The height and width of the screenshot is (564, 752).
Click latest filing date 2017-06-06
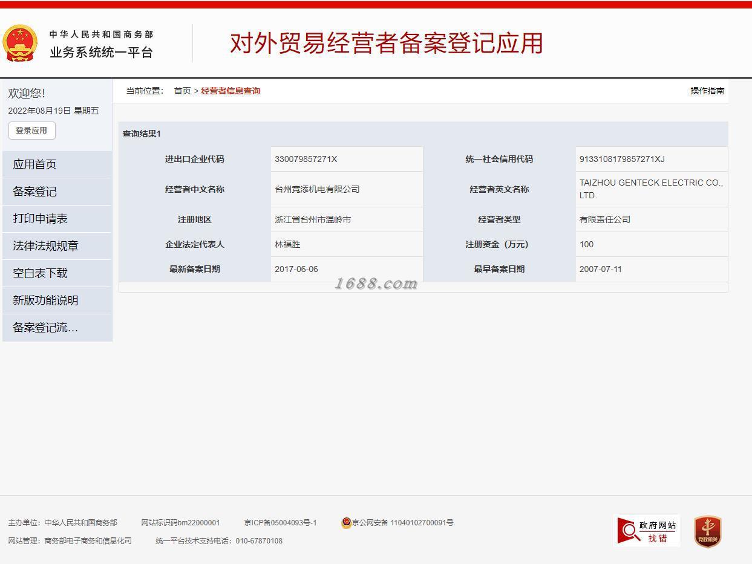[x=296, y=269]
